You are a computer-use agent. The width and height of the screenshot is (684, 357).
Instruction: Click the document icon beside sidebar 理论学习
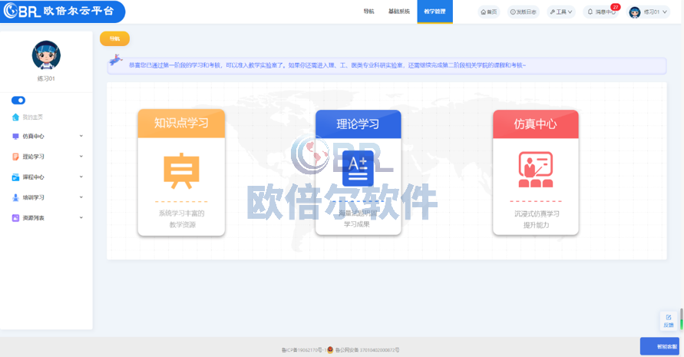click(x=15, y=157)
